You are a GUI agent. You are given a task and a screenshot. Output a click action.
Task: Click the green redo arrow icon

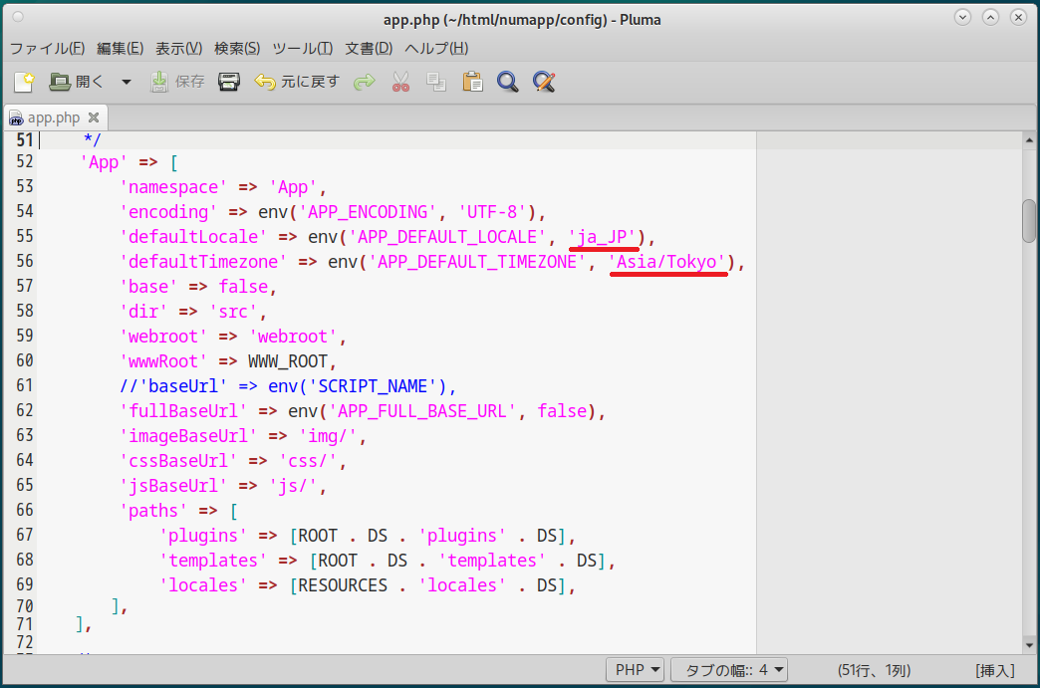pos(365,82)
